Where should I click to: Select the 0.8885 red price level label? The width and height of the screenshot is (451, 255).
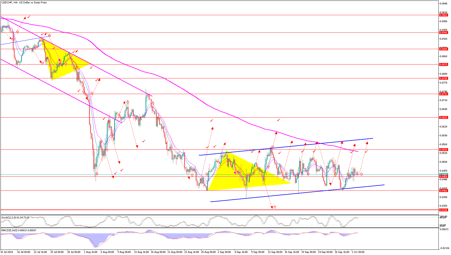[443, 49]
